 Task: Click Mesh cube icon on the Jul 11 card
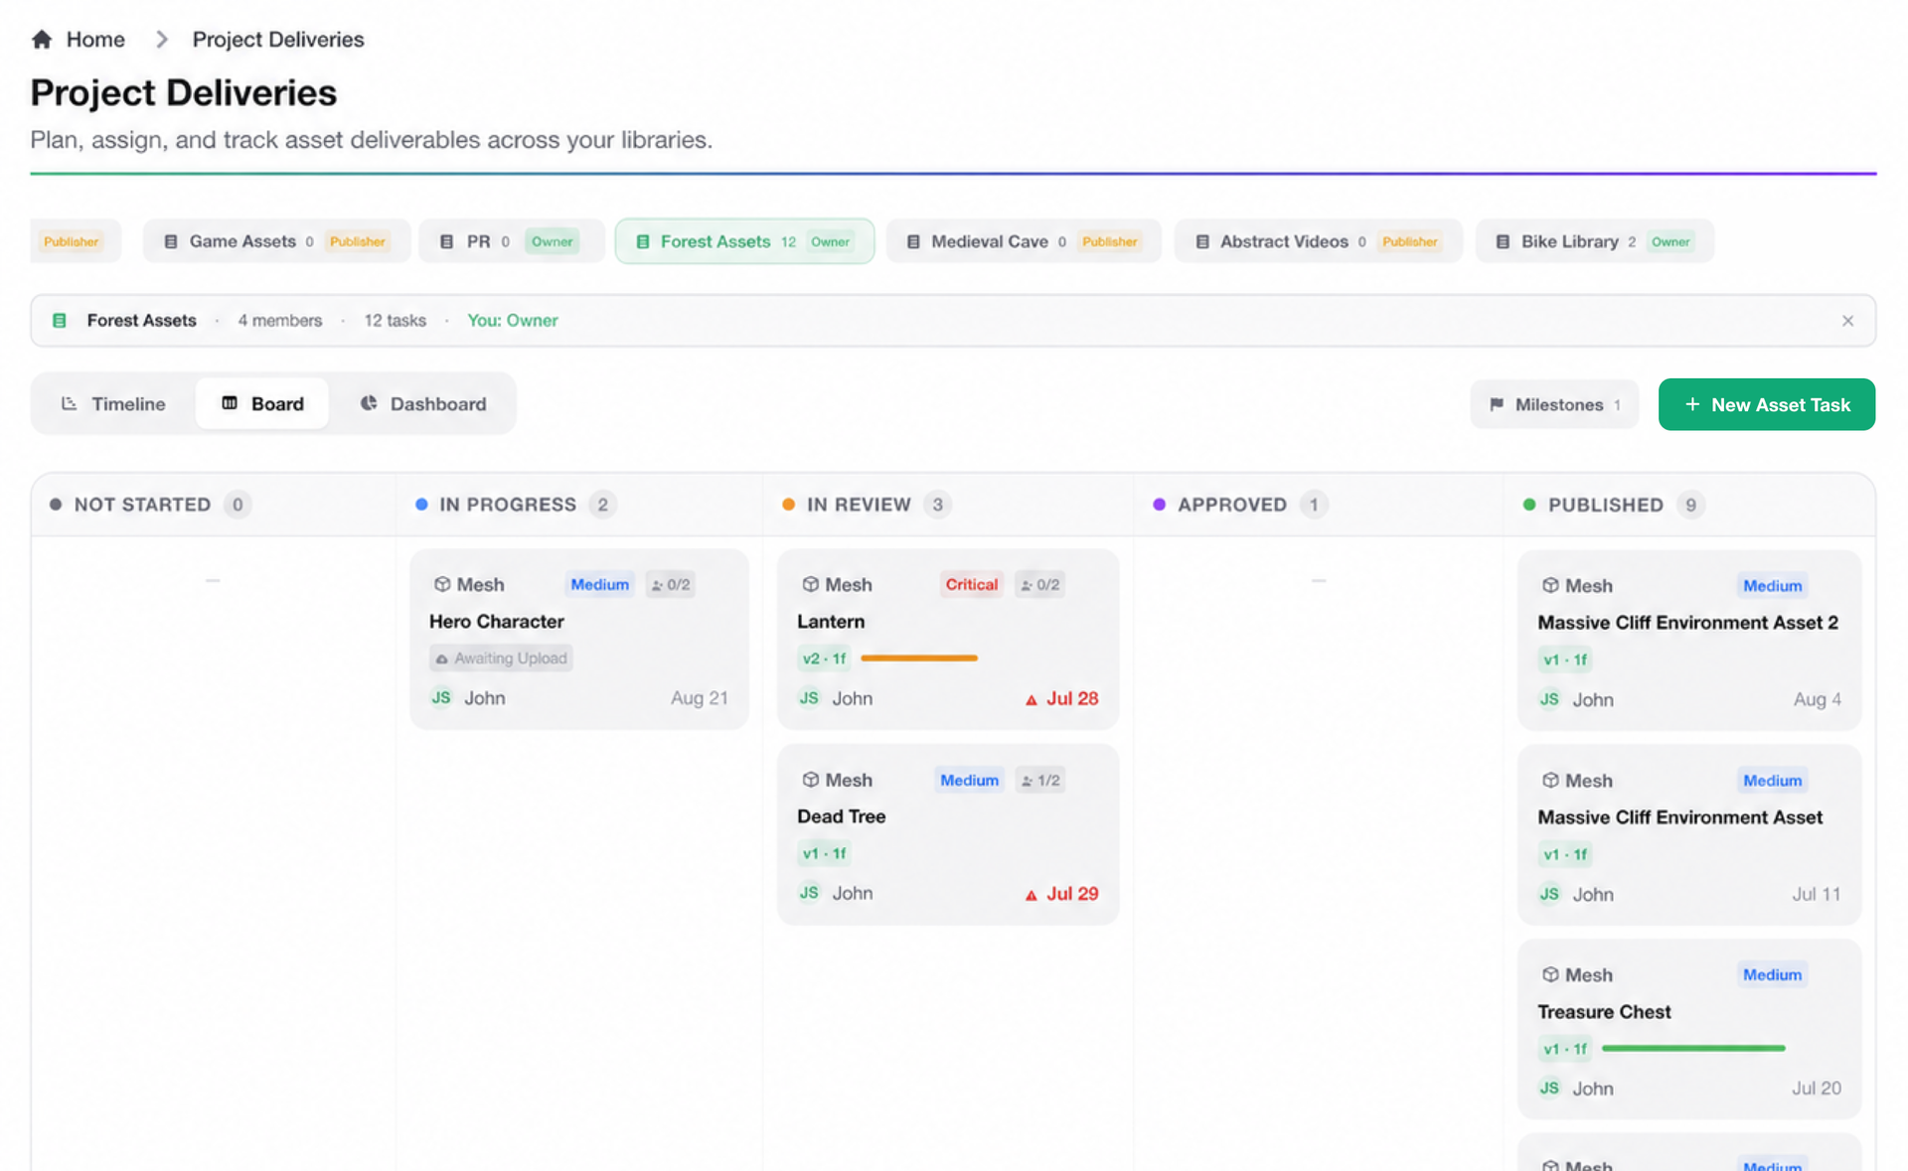click(1550, 780)
